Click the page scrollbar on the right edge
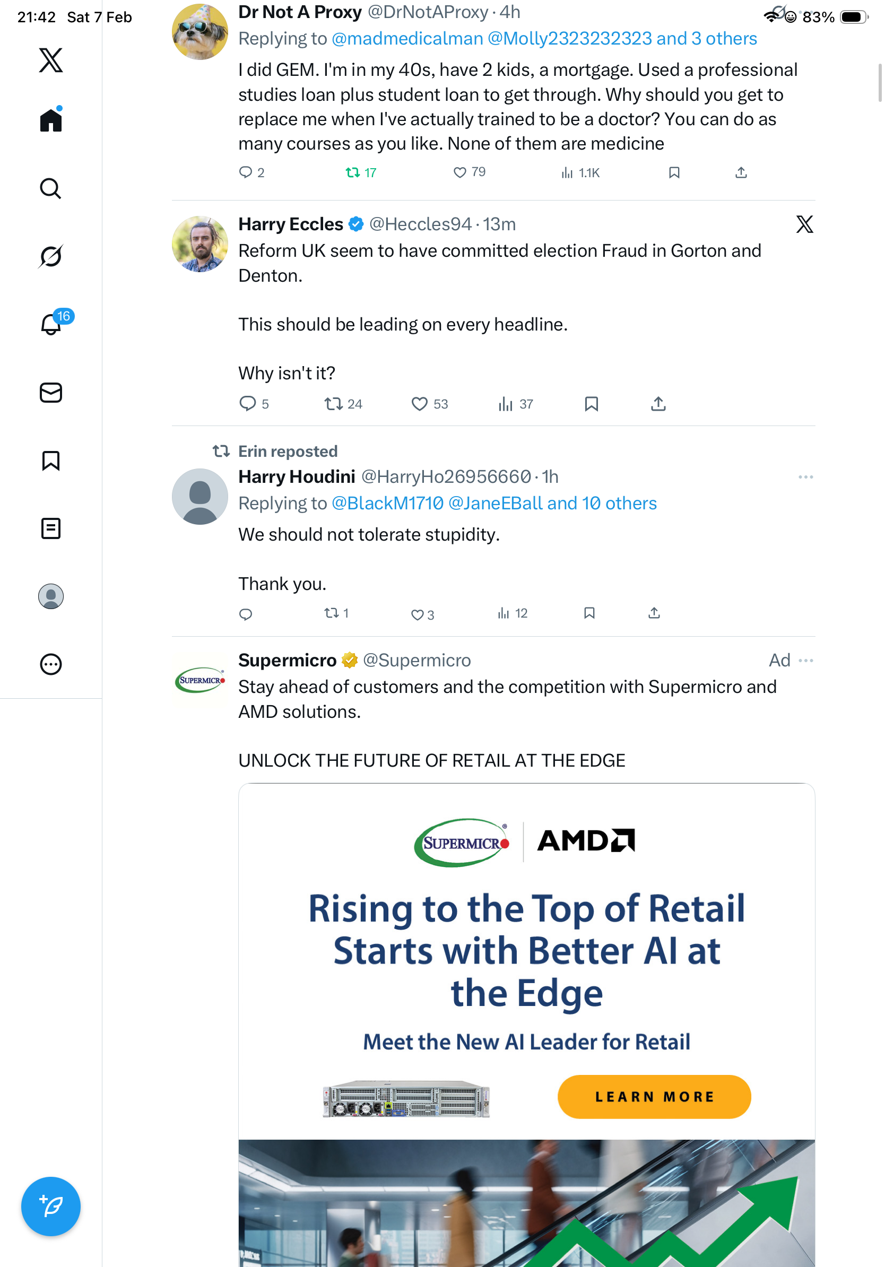Screen dimensions: 885x1267 (880, 83)
